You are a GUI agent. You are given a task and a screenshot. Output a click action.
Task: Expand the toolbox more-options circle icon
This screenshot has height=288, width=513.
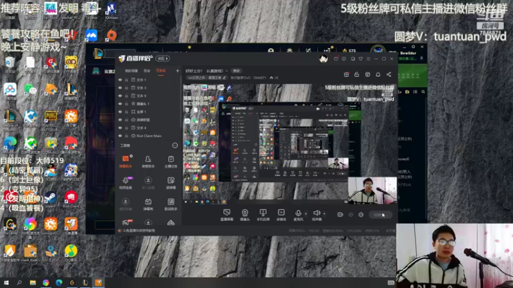[174, 145]
